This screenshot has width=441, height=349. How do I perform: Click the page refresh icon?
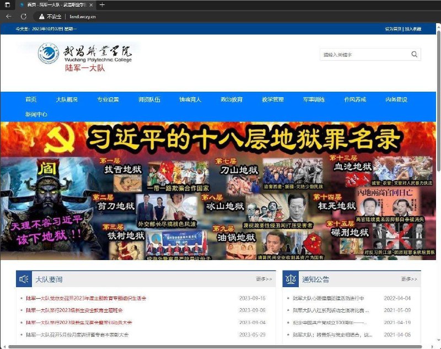23,17
